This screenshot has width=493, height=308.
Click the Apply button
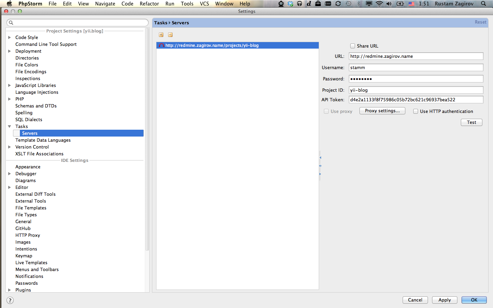(x=444, y=300)
